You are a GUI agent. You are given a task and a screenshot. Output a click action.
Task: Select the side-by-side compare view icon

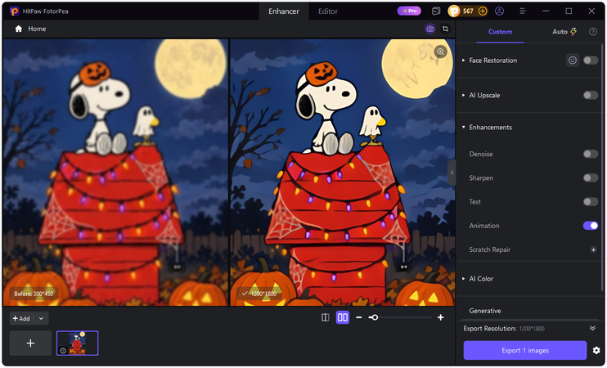(343, 317)
